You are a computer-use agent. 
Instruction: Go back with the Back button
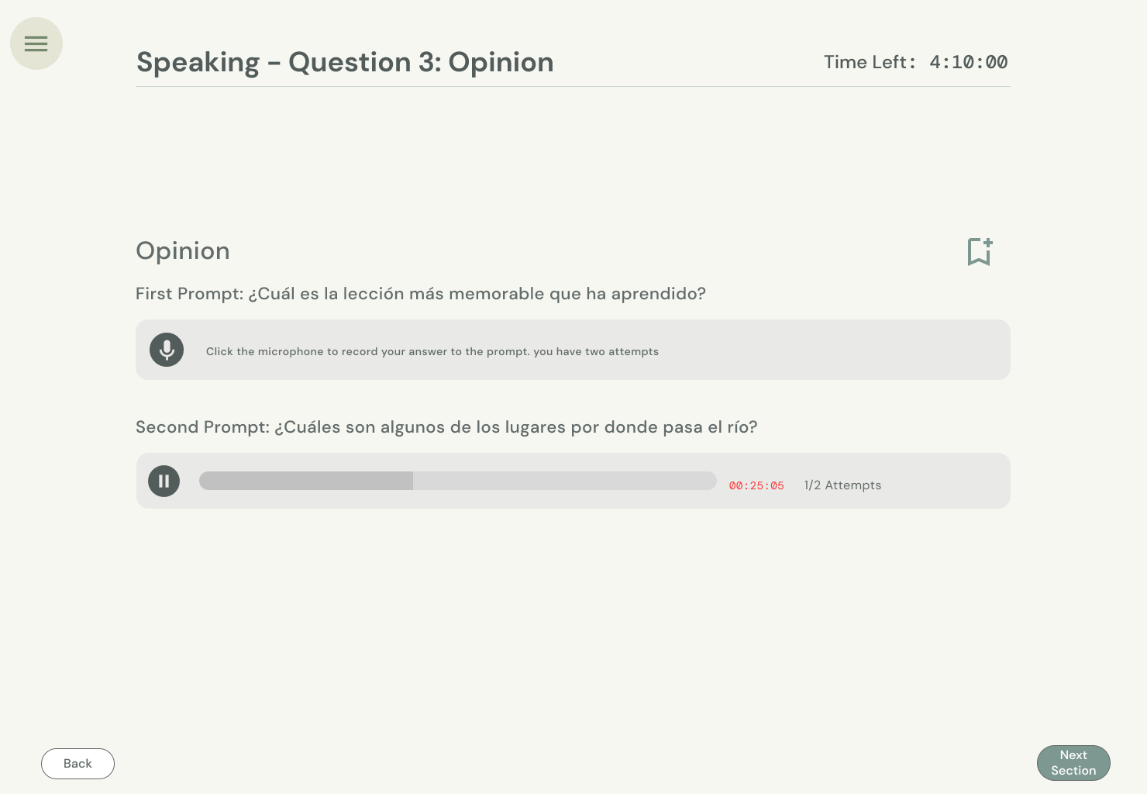[x=77, y=764]
